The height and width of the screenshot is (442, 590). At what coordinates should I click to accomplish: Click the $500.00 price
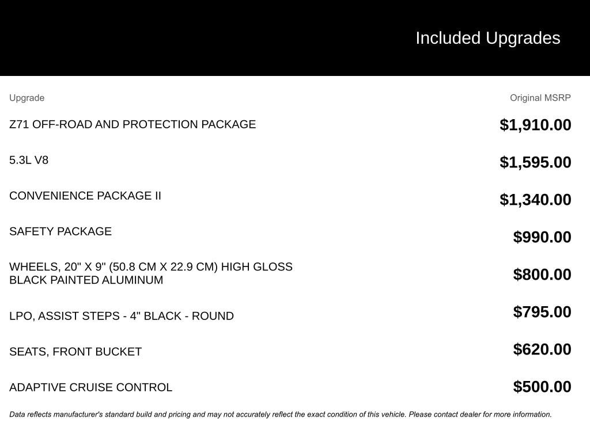point(542,387)
